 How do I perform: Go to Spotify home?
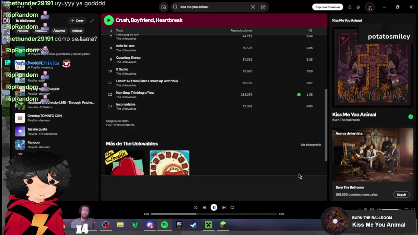pyautogui.click(x=164, y=7)
